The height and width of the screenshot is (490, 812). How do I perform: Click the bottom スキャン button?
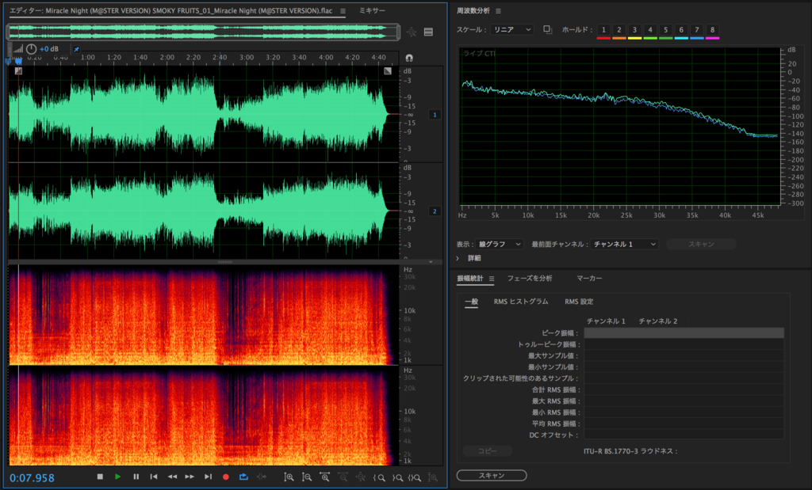point(492,475)
